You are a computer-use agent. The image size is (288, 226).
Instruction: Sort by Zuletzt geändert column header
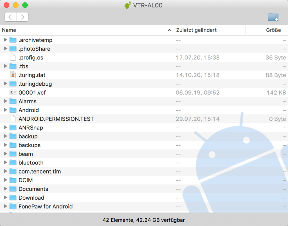(x=210, y=30)
